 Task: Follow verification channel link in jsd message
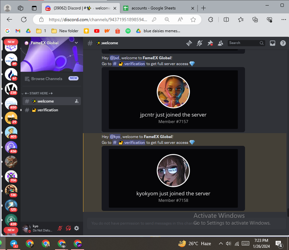click(x=129, y=64)
